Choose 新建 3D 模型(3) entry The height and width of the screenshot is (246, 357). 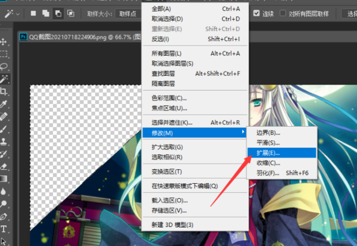195,225
